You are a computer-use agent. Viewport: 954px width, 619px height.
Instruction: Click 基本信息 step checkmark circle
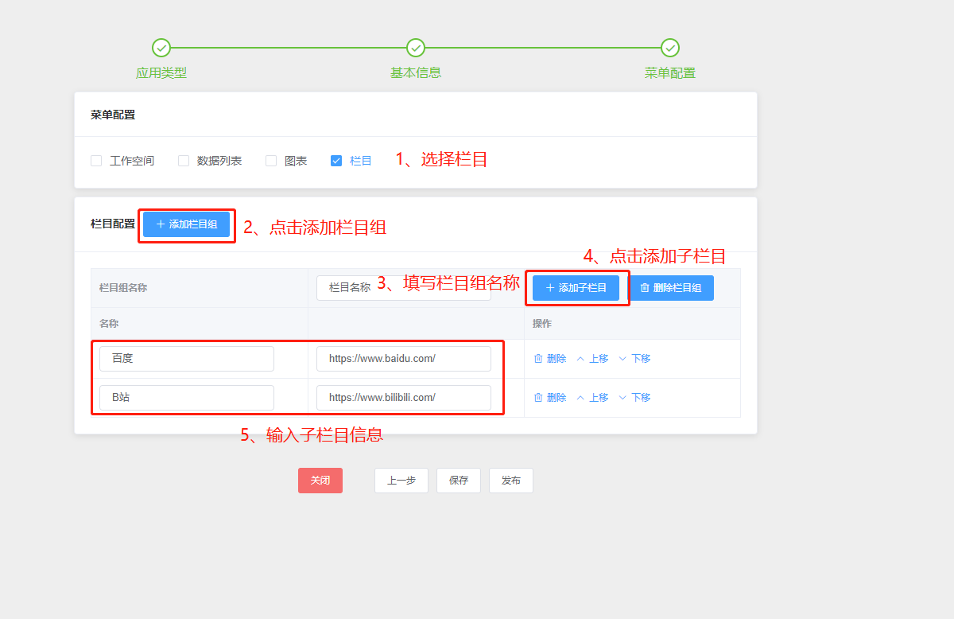(x=416, y=48)
